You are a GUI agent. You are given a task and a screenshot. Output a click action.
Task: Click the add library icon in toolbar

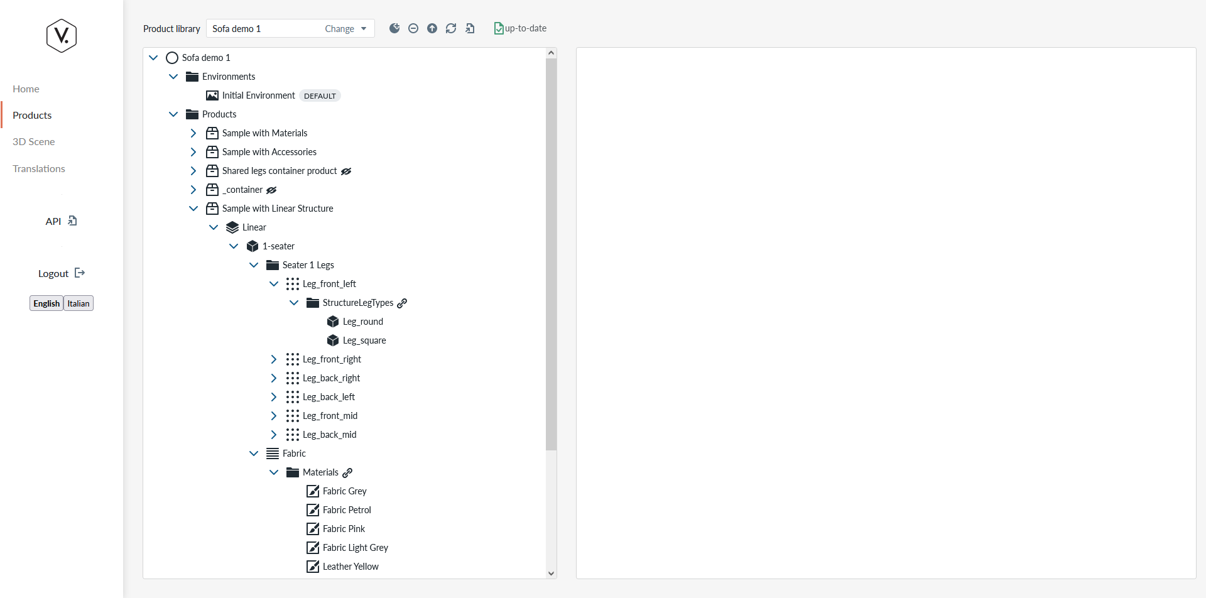[394, 28]
